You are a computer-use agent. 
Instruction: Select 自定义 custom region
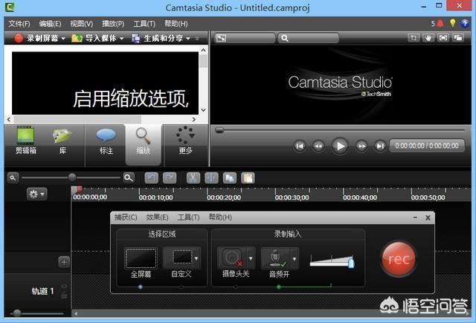[178, 258]
